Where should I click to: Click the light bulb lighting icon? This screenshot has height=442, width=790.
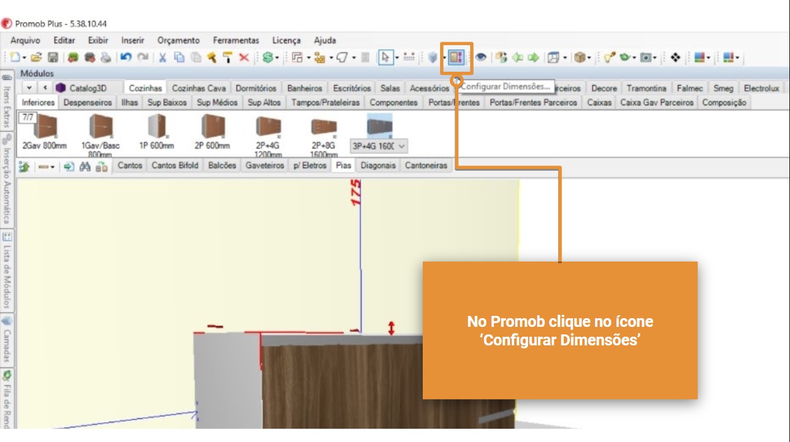pyautogui.click(x=609, y=57)
